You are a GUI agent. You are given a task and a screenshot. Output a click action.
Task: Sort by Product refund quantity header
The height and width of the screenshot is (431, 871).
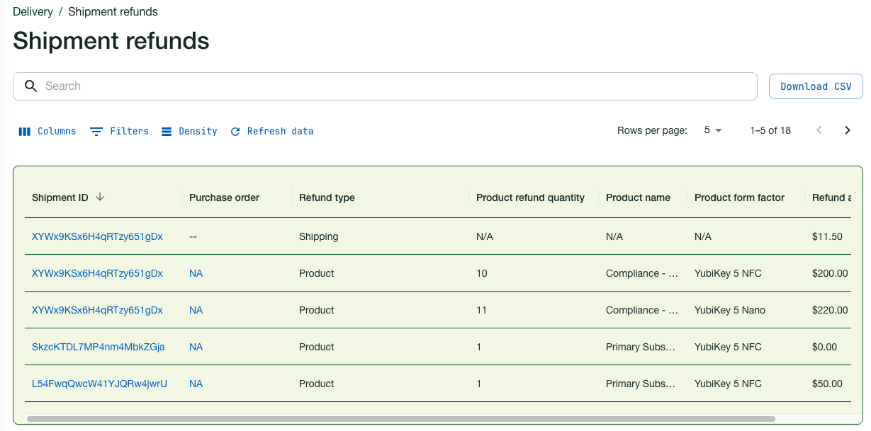tap(530, 197)
